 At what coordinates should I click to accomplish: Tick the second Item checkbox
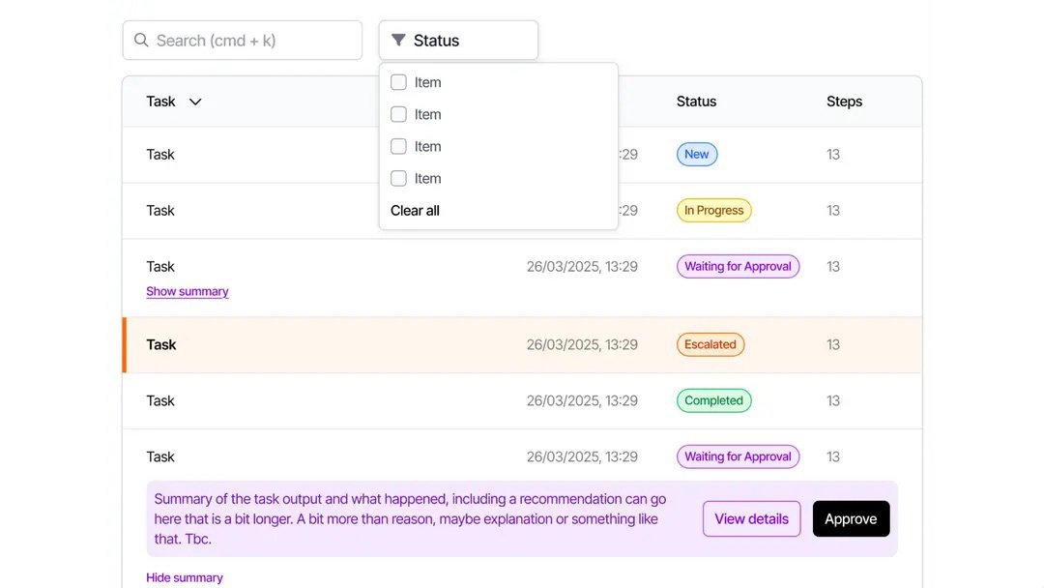tap(398, 114)
